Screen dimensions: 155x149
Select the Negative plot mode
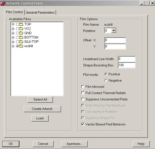[106, 81]
